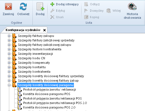Click icon of Korekta ilościowa paragonu POS 2.0
The image size is (145, 111).
coord(20,107)
